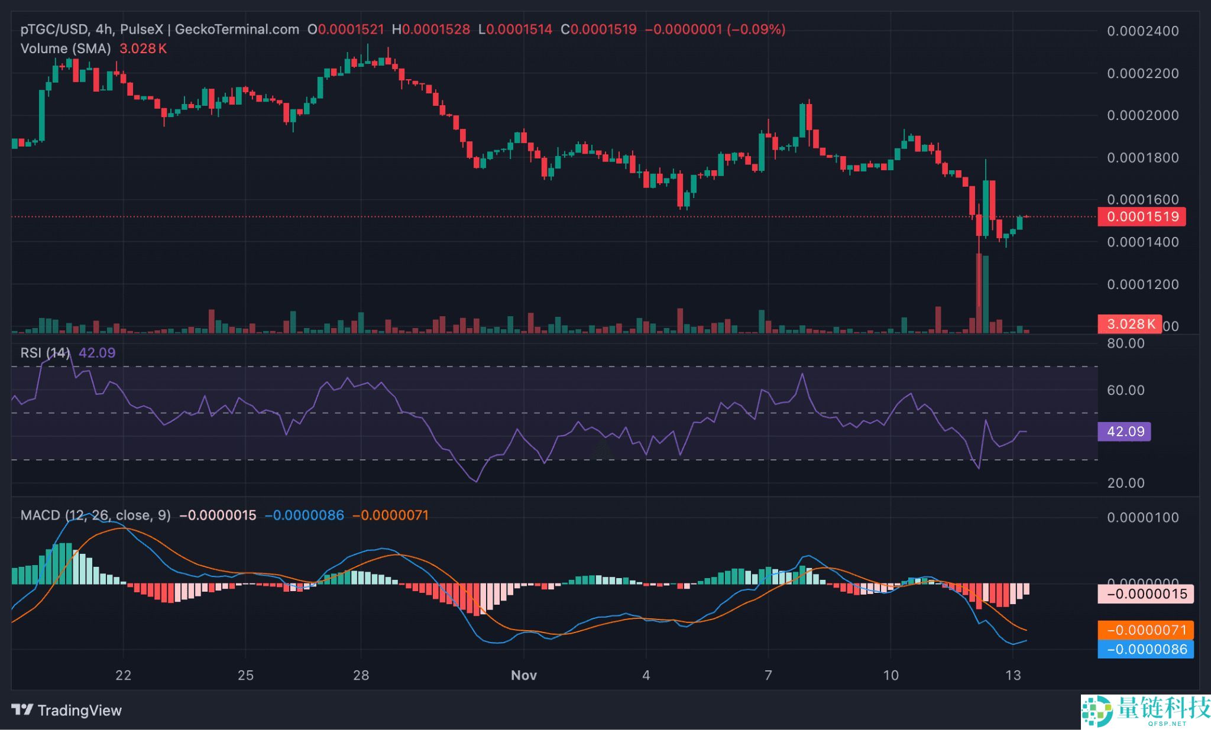Click the 0.0002200 price axis label
The height and width of the screenshot is (730, 1211).
click(1143, 74)
